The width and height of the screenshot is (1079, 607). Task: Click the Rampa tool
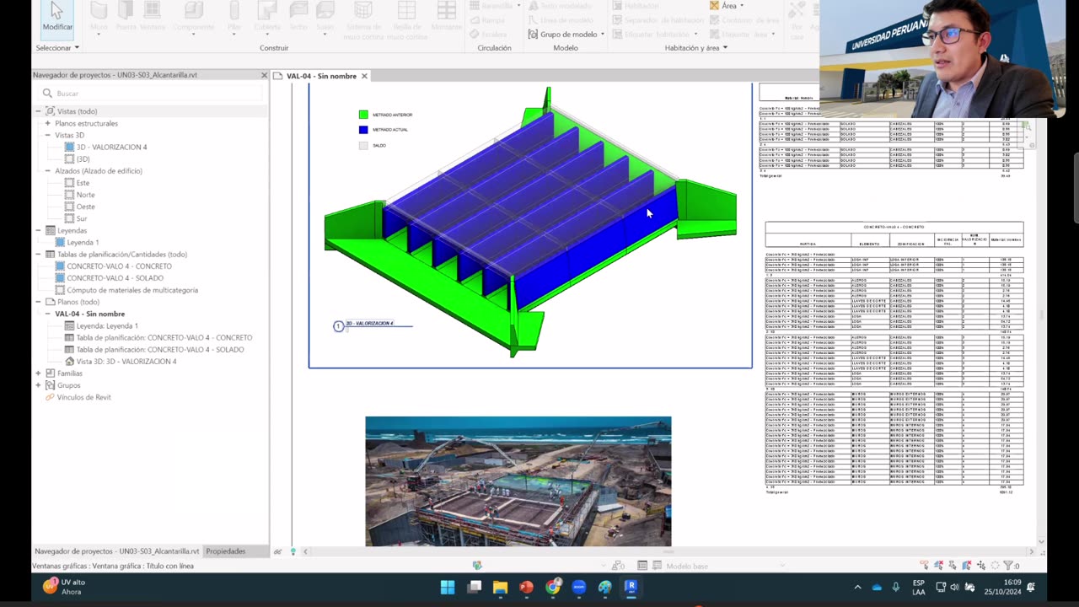coord(488,20)
